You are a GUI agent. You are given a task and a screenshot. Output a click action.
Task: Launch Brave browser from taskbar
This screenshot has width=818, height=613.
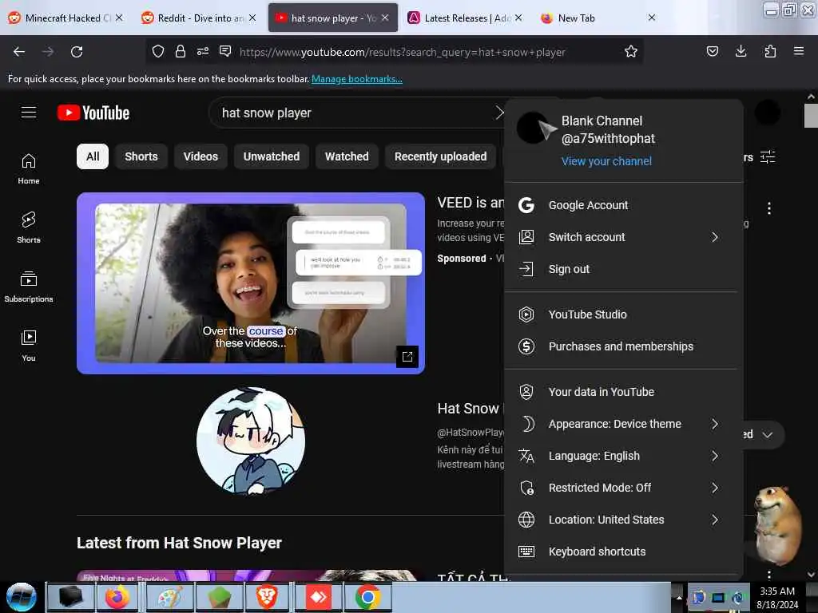pos(267,597)
